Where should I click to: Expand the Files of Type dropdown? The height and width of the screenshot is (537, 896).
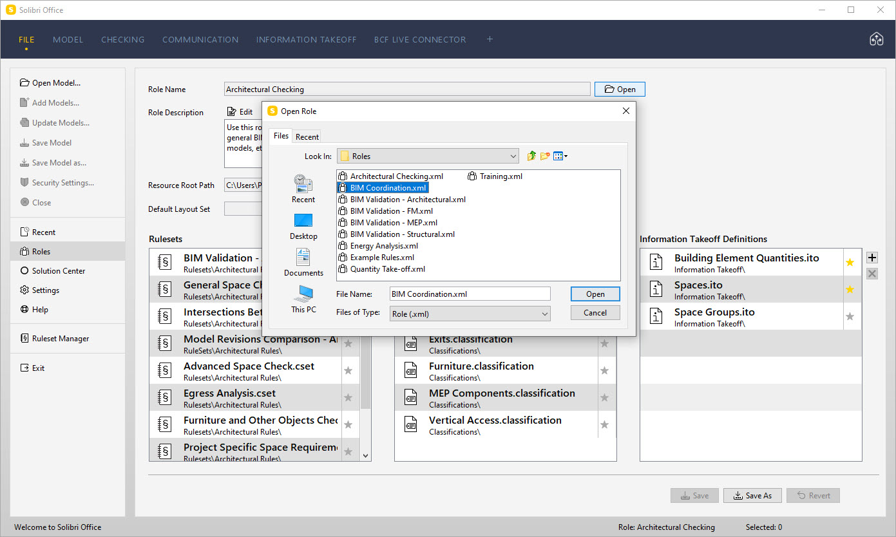[545, 314]
